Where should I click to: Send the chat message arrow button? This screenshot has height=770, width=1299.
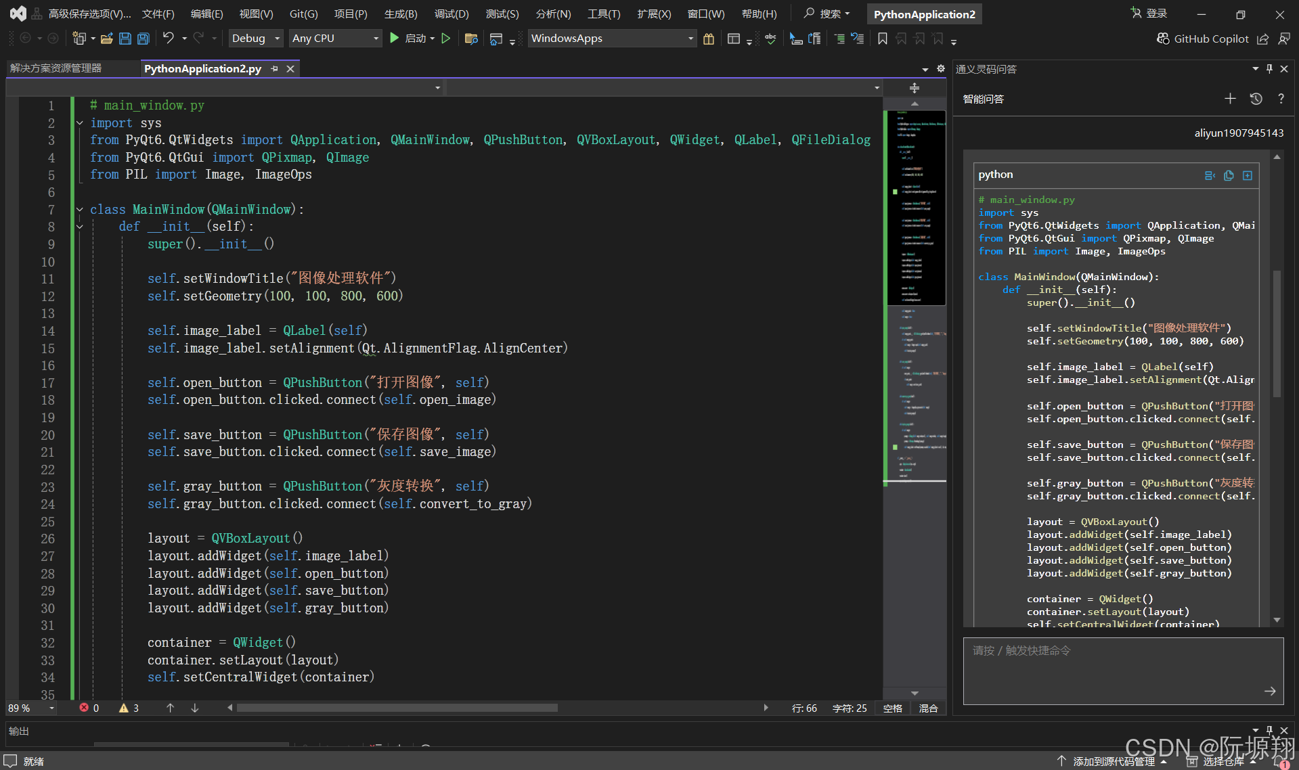(1270, 691)
